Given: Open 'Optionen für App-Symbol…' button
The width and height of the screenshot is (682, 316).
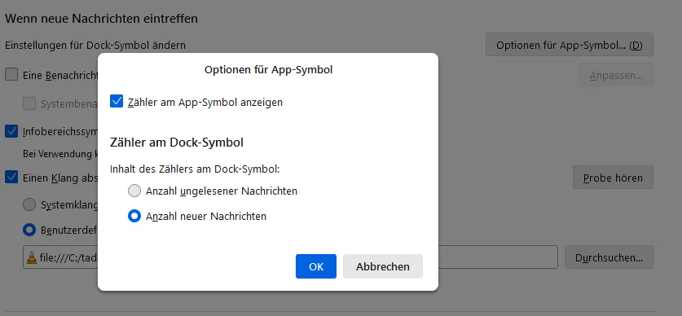Looking at the screenshot, I should point(570,45).
